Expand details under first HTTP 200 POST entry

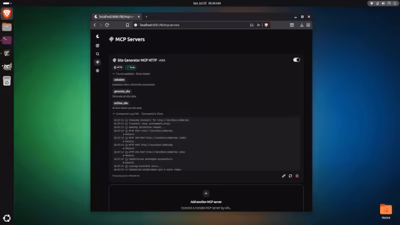[x=129, y=141]
